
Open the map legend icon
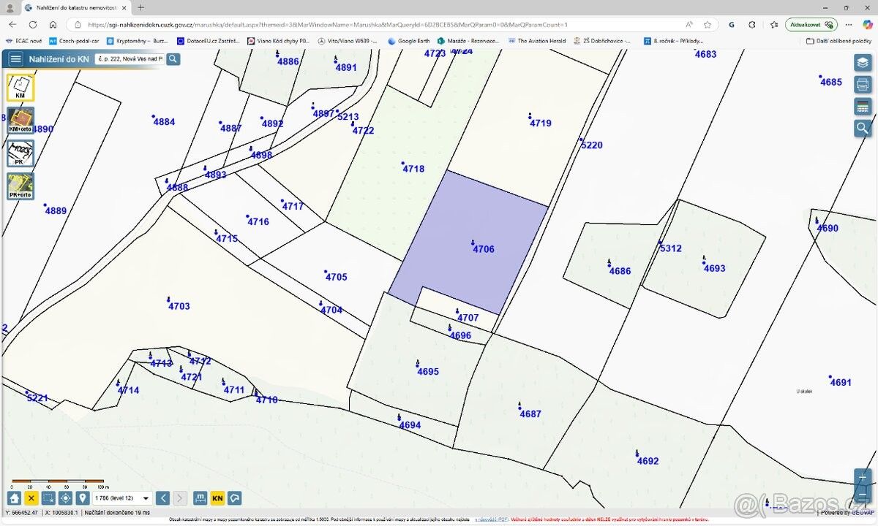pos(863,107)
